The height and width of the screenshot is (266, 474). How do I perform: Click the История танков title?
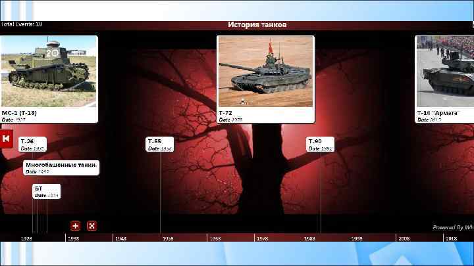(x=257, y=25)
